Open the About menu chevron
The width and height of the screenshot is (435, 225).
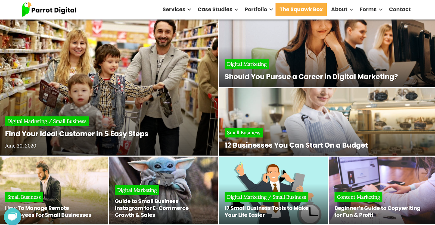(x=351, y=9)
